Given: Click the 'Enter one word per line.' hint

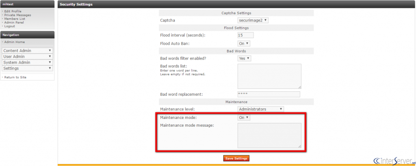Looking at the screenshot, I should tap(179, 71).
